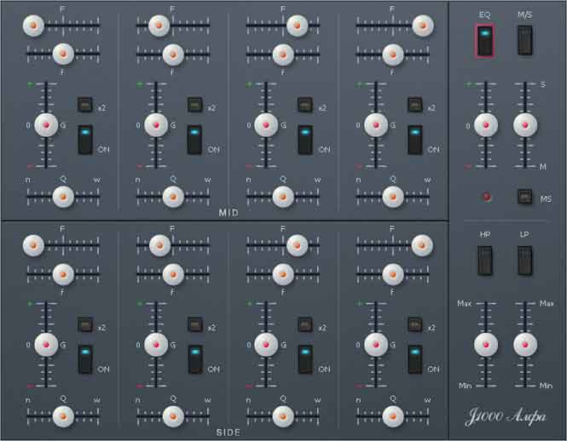Screen dimensions: 567x441
Task: Toggle ON switch of first MID band
Action: coord(85,140)
